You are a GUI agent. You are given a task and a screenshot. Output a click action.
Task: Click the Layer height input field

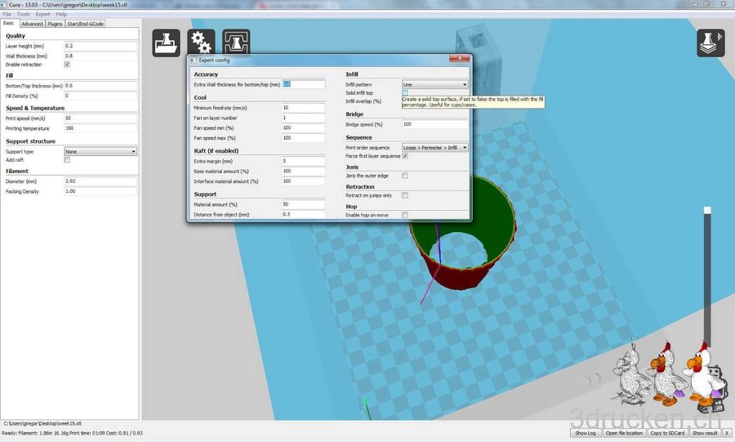click(100, 46)
